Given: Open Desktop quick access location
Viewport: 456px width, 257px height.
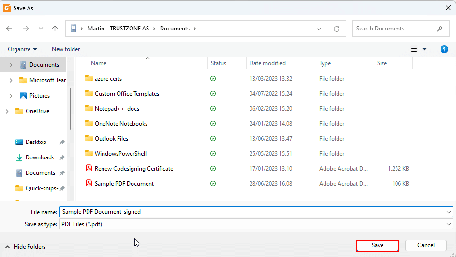Looking at the screenshot, I should point(36,142).
